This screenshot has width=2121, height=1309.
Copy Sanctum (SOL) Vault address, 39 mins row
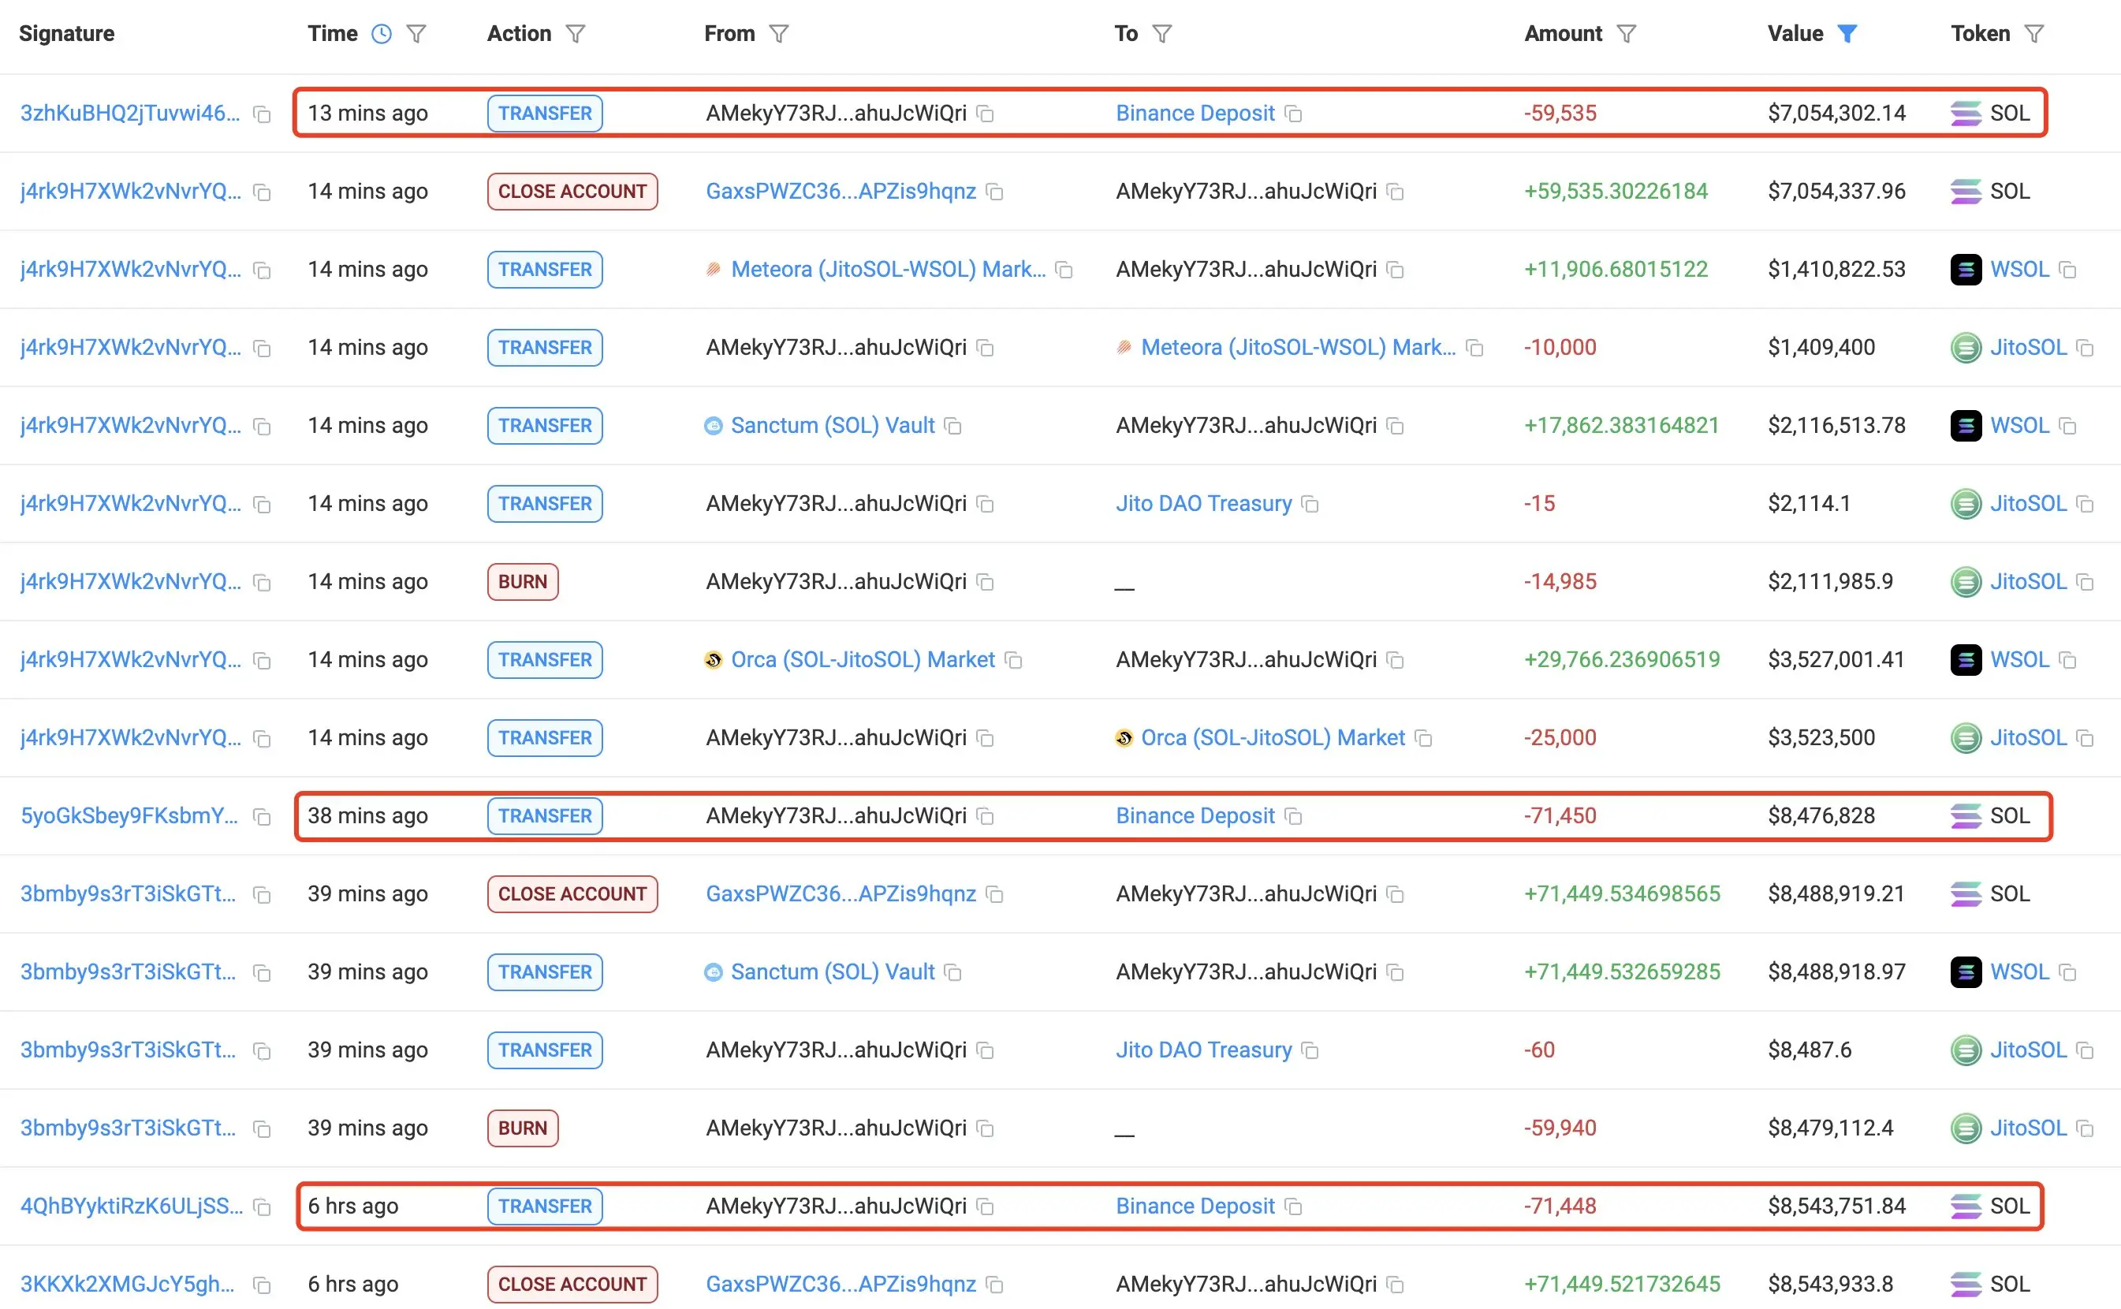point(953,973)
